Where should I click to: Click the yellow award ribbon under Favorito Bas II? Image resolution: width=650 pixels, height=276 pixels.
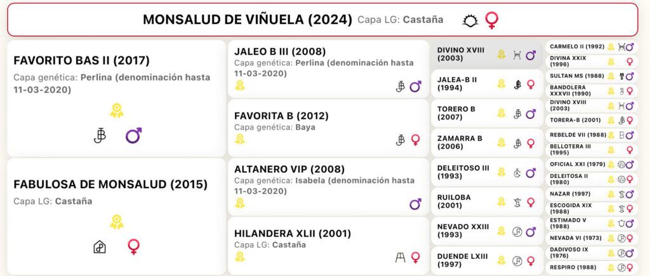point(117,111)
